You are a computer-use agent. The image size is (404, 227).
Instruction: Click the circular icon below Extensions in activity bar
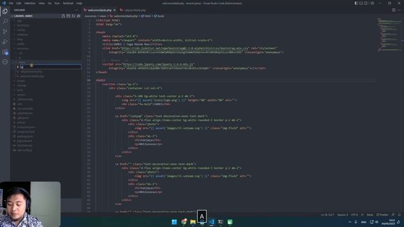click(x=5, y=62)
